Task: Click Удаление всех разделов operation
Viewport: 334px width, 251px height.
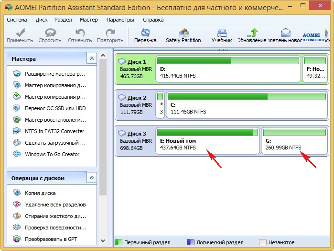Action: point(49,205)
